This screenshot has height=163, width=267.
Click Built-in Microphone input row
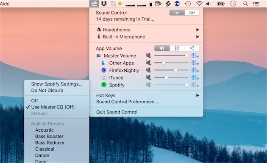coord(146,36)
